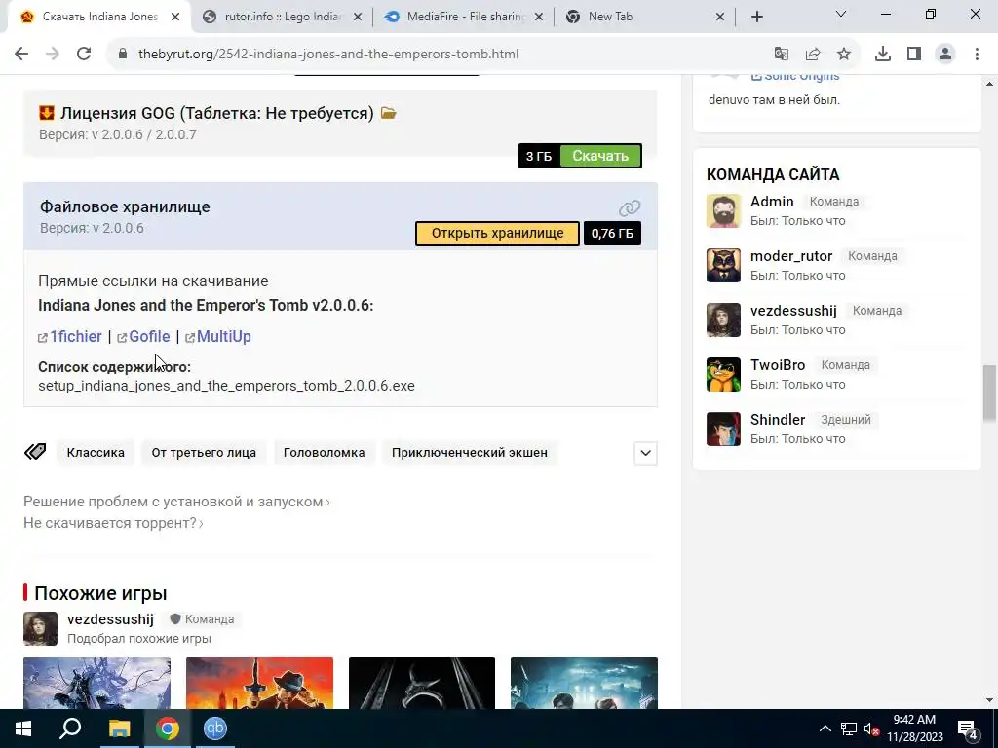The height and width of the screenshot is (748, 998).
Task: Click the moder_rutor username link
Action: (791, 256)
